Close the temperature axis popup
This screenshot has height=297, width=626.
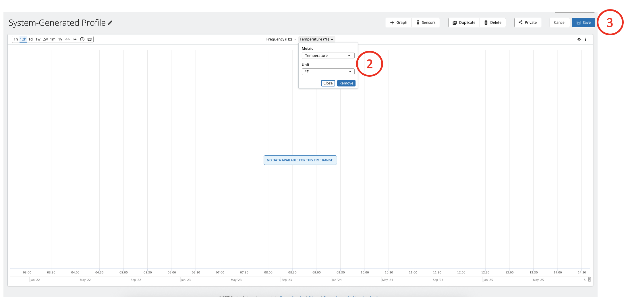(x=328, y=83)
